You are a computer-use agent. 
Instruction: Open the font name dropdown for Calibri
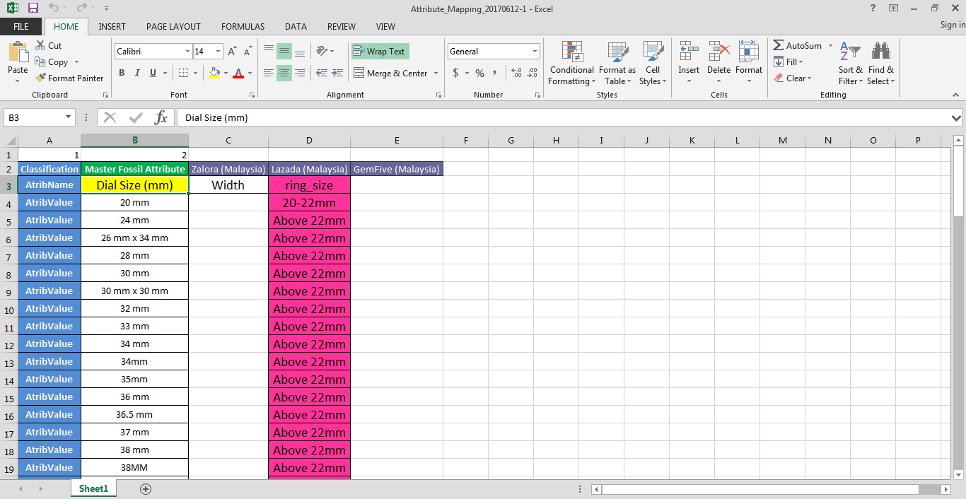[x=187, y=52]
